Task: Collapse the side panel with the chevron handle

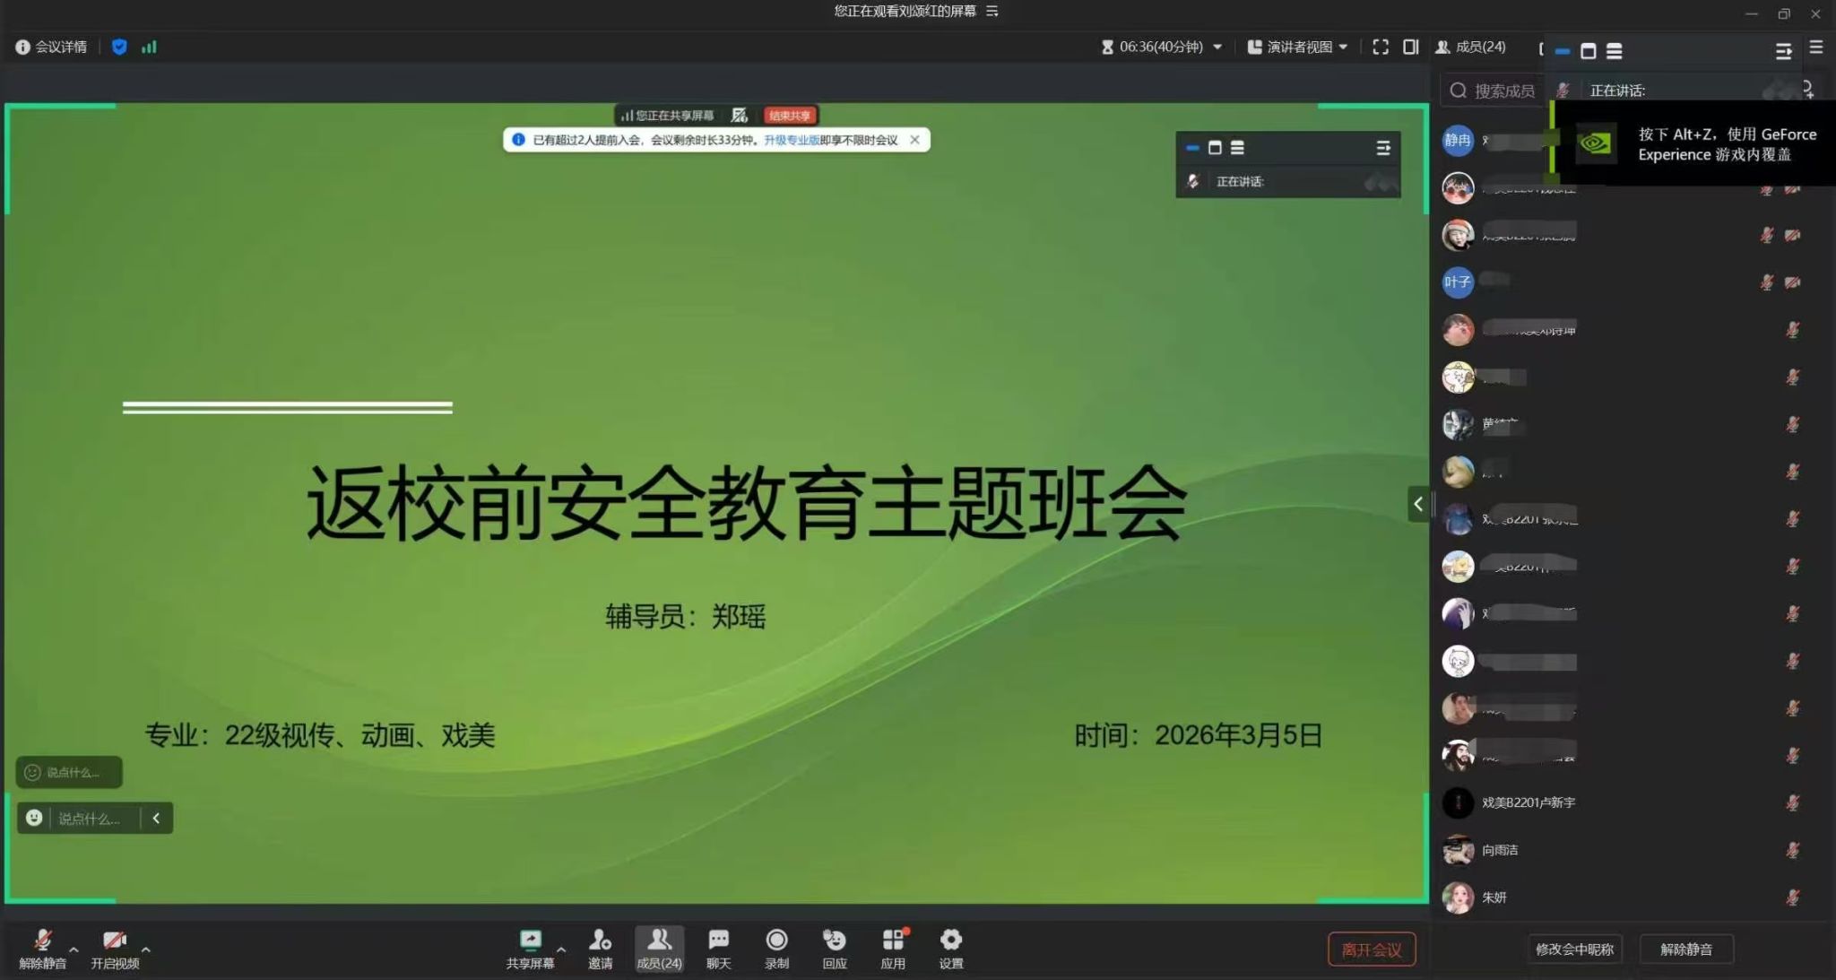Action: [1417, 504]
